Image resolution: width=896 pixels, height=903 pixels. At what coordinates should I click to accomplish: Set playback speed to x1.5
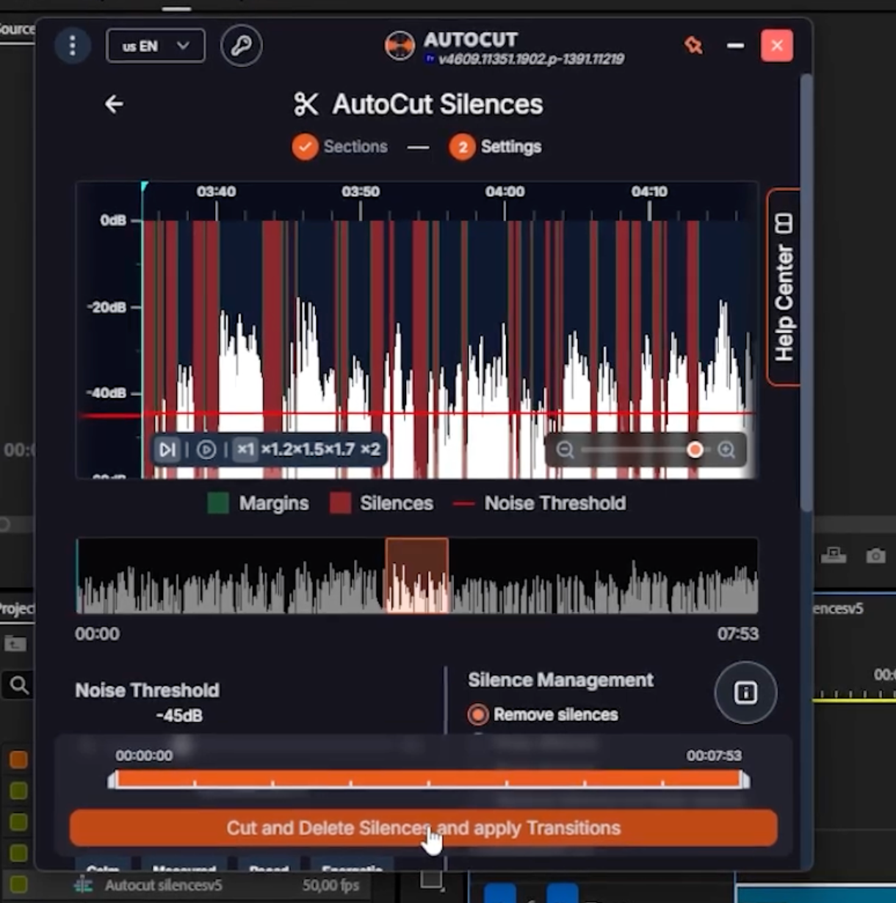[308, 449]
